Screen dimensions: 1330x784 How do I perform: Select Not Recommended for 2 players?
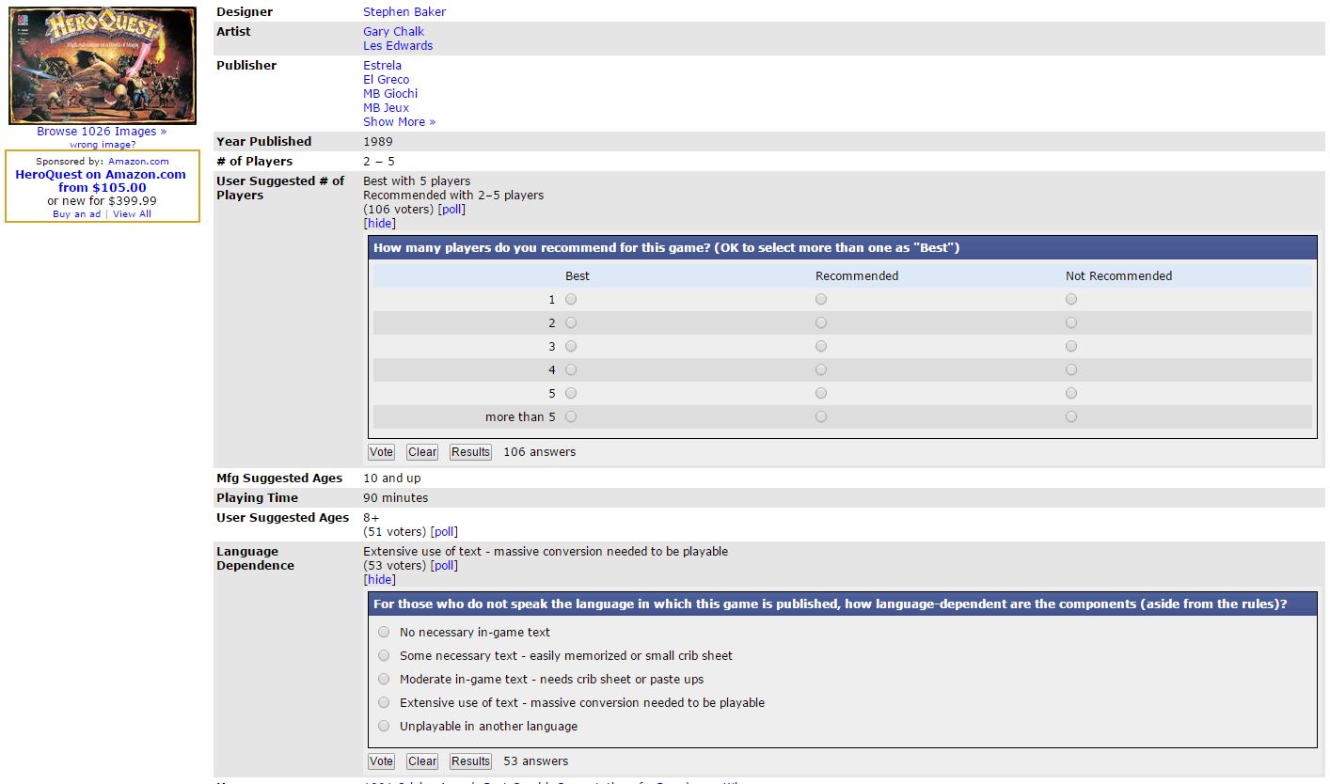(1071, 322)
